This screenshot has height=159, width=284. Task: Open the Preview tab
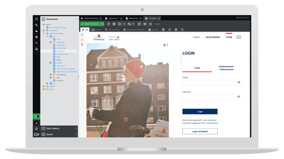pos(97,30)
